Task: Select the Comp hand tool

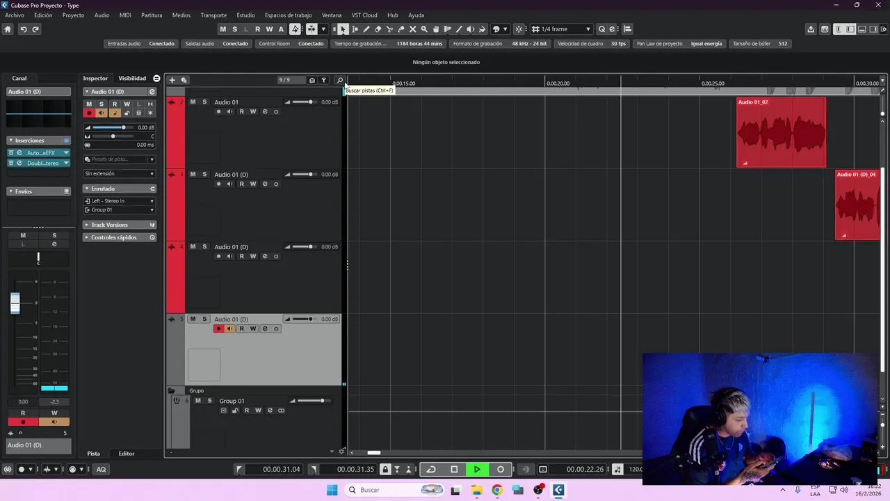Action: point(436,29)
